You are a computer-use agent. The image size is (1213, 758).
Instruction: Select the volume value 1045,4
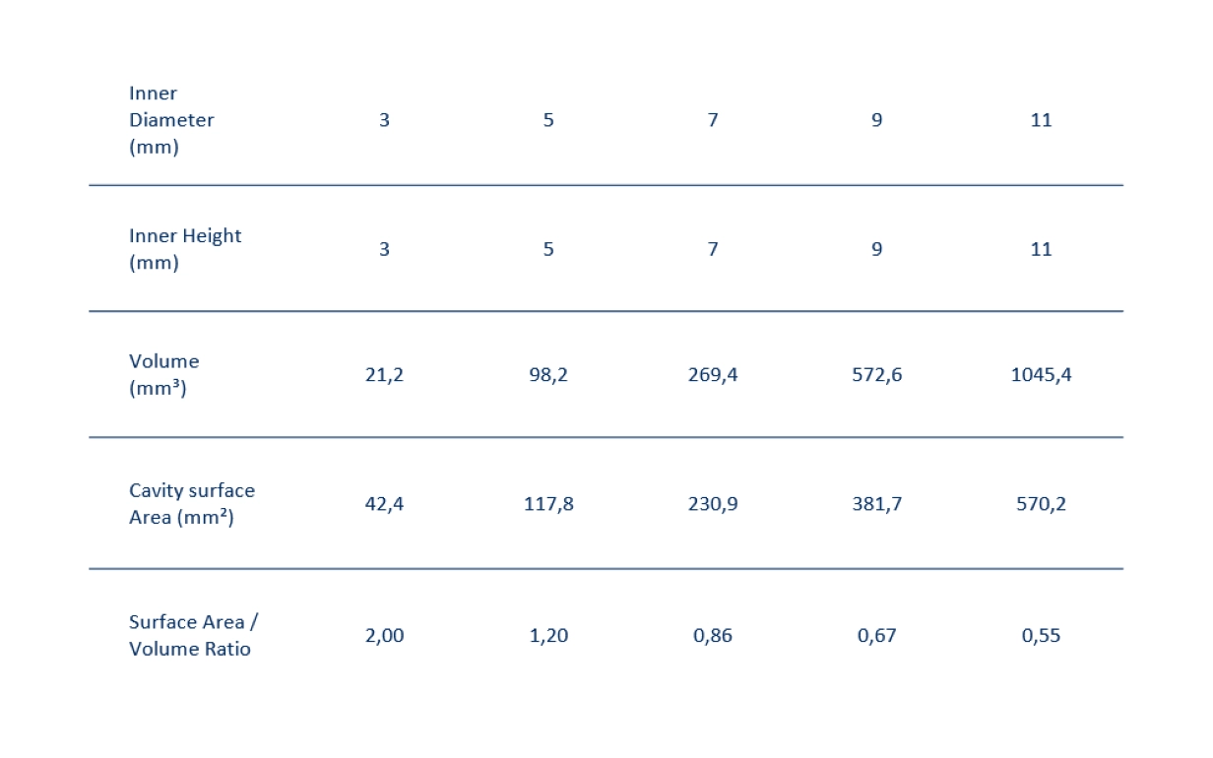[x=1041, y=375]
